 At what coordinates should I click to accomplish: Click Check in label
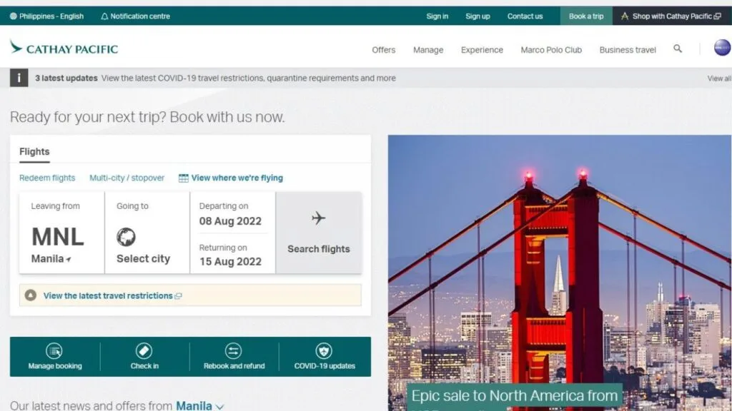[x=144, y=366]
